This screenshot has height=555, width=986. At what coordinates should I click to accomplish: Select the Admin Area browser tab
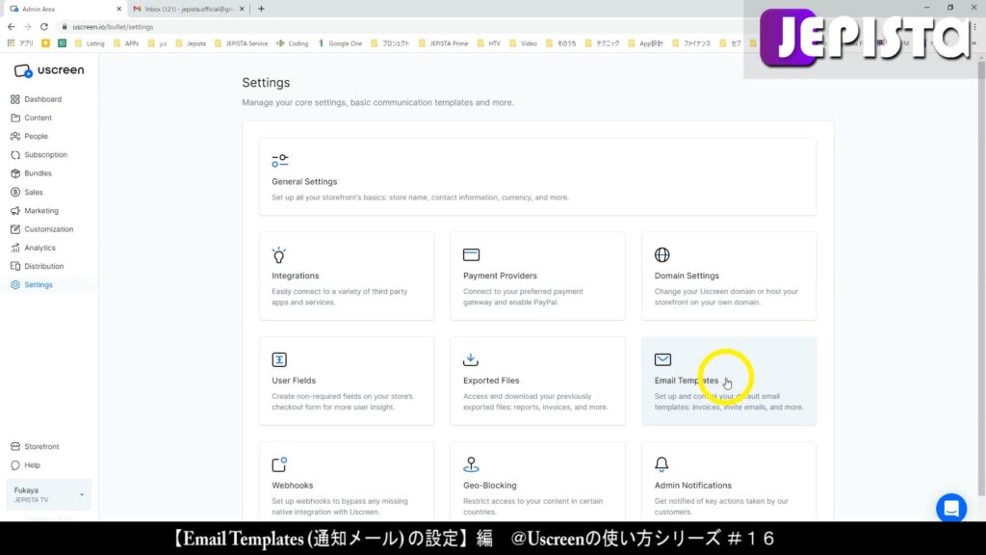(x=63, y=9)
